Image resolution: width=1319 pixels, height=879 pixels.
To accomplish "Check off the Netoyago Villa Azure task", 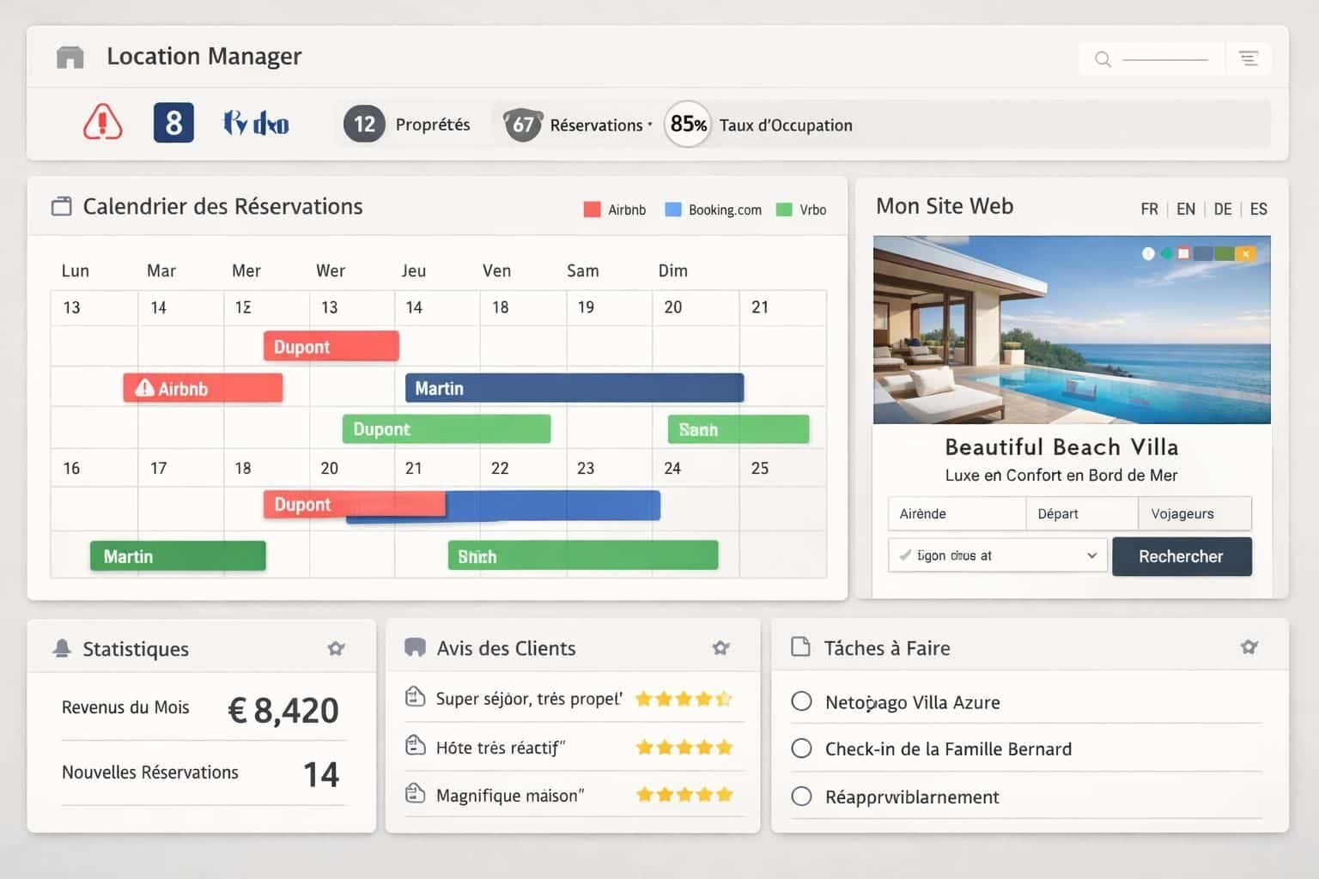I will 801,701.
